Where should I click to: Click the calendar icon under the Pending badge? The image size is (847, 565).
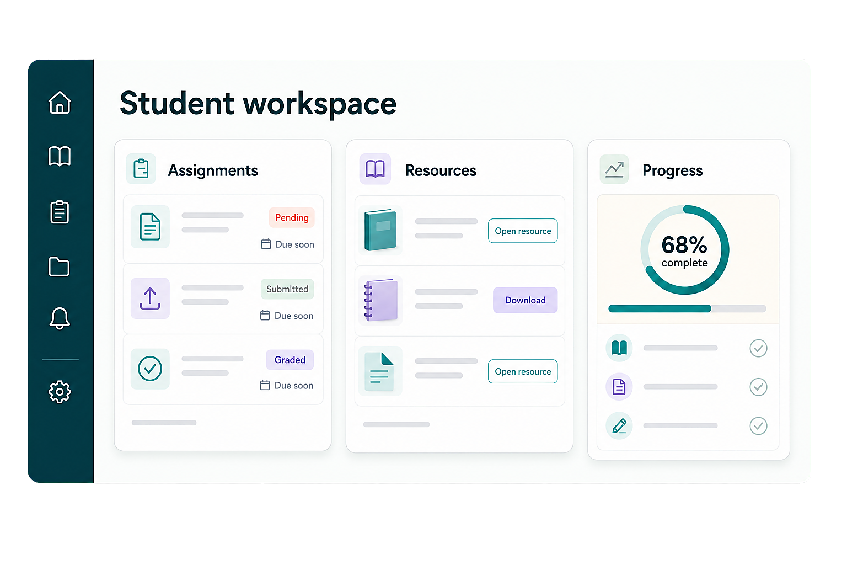[x=266, y=244]
